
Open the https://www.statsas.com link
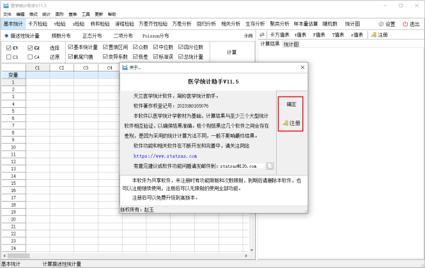tap(165, 156)
